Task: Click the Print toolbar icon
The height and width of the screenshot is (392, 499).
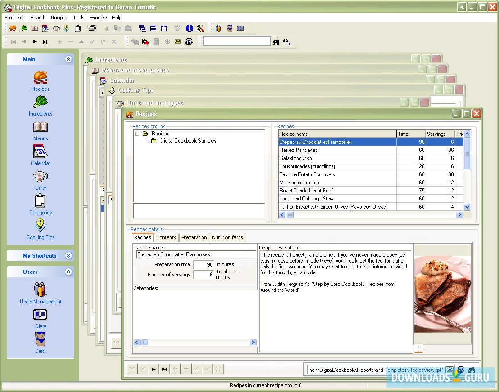Action: [92, 28]
